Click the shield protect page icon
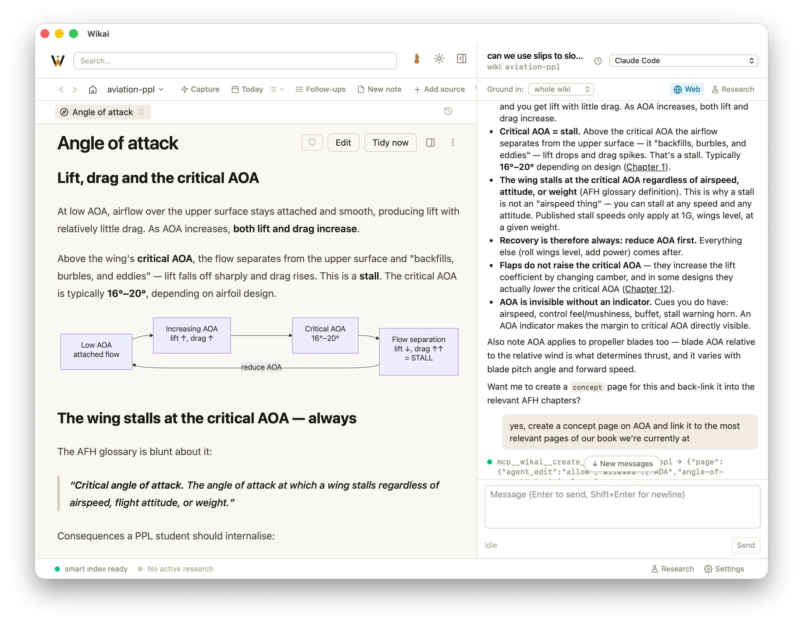Image resolution: width=803 pixels, height=625 pixels. (x=312, y=143)
